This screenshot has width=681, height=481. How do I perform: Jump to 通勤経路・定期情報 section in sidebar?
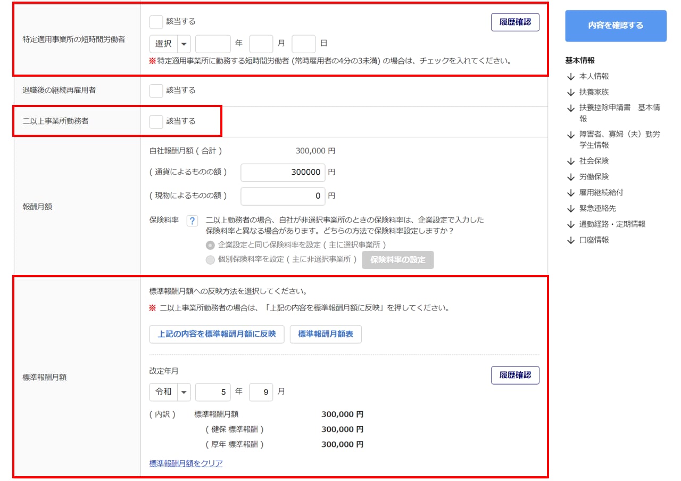click(x=612, y=224)
